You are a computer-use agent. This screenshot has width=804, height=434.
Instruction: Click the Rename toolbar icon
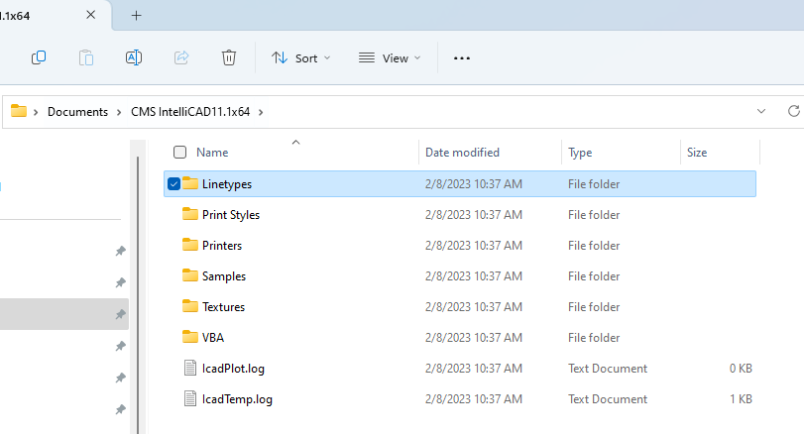tap(134, 57)
